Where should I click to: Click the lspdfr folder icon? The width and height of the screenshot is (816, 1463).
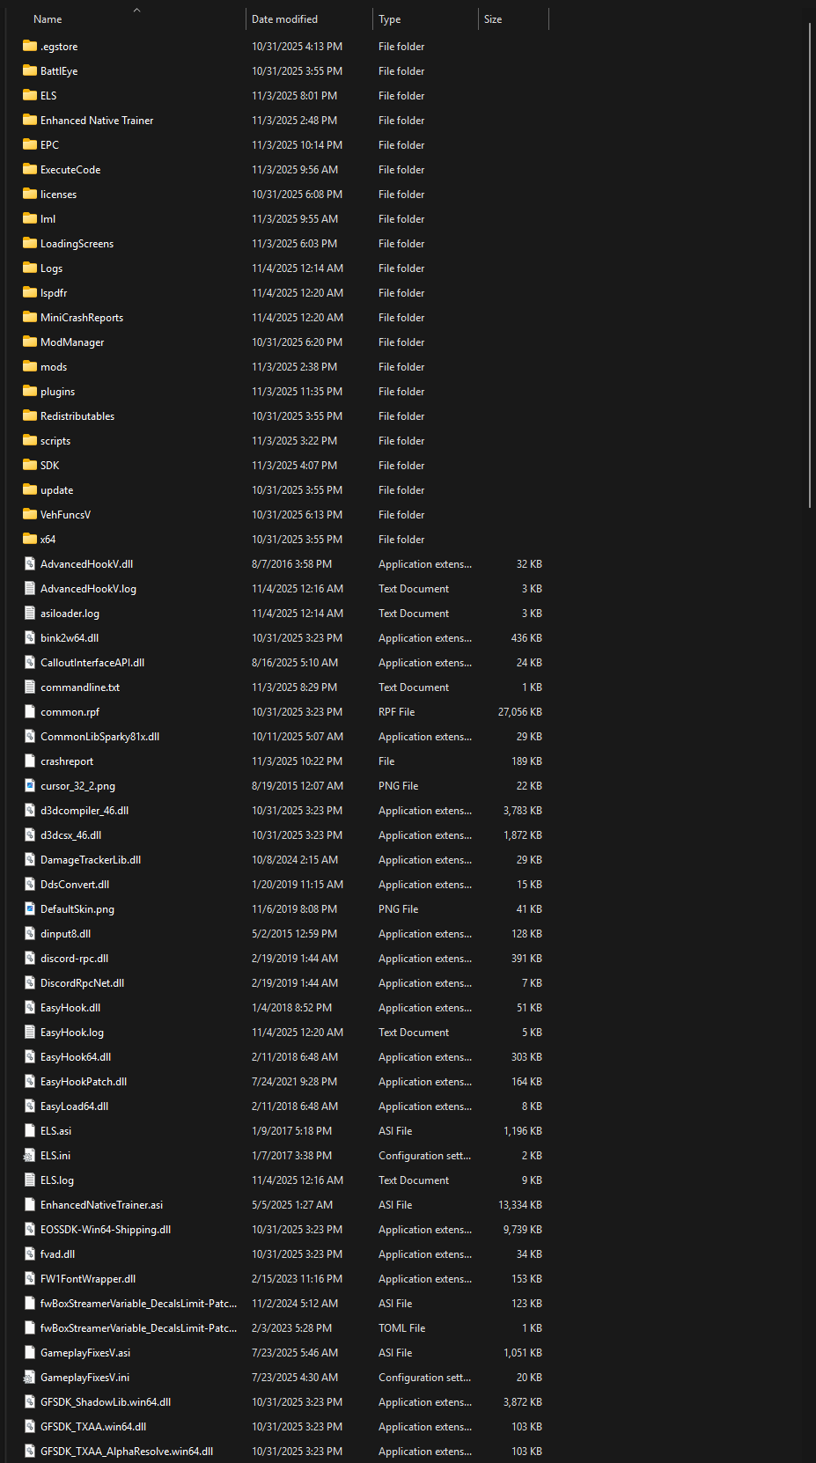pyautogui.click(x=30, y=292)
